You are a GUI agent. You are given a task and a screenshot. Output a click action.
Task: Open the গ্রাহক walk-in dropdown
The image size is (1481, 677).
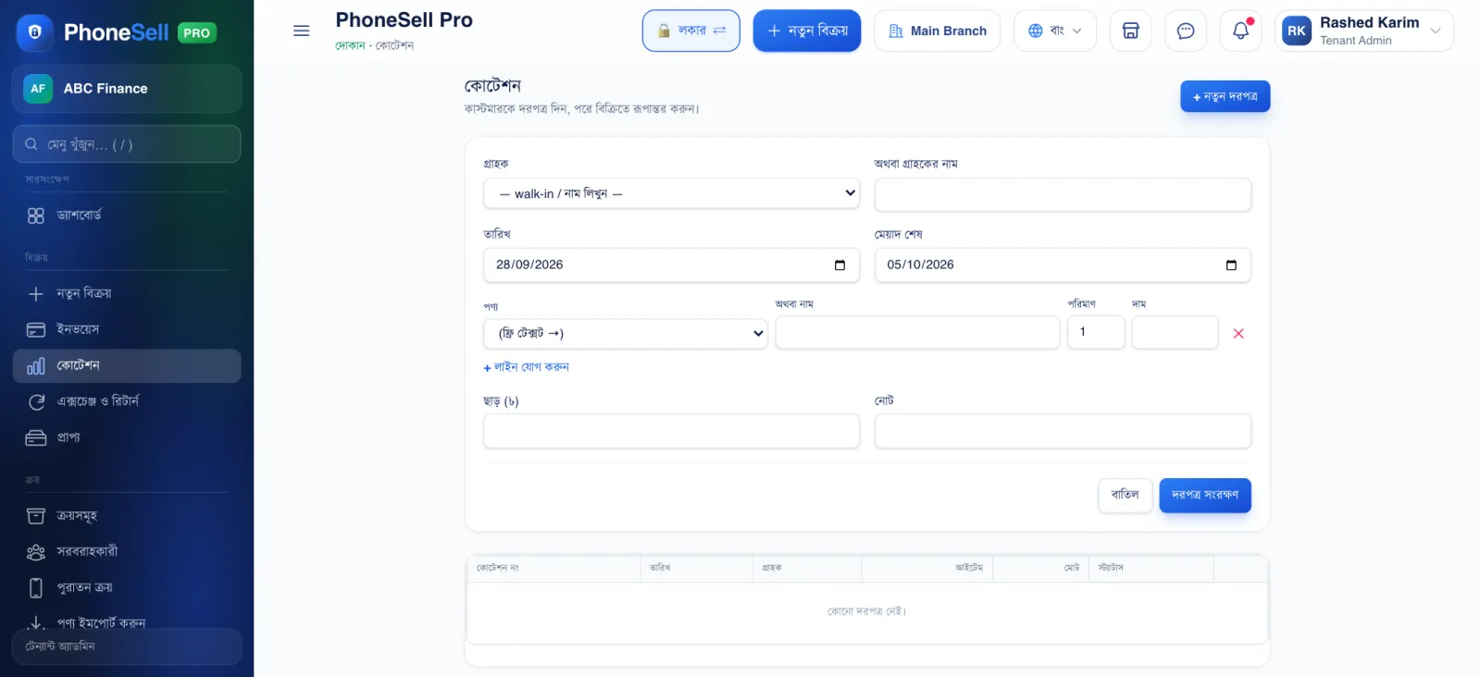[671, 194]
